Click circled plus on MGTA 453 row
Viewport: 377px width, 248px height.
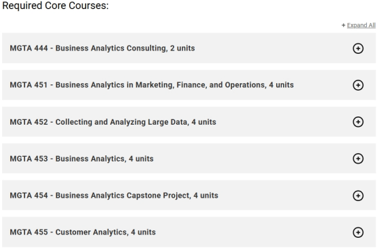[x=358, y=159]
